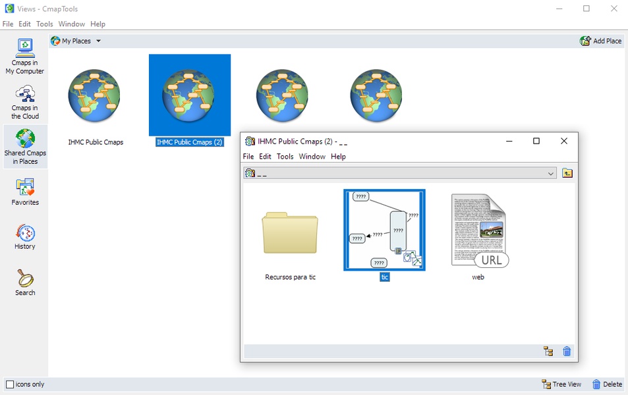Image resolution: width=628 pixels, height=395 pixels.
Task: Click tree view icon in IHMC window
Action: (548, 351)
